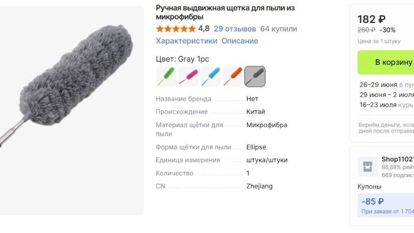Select the pink duster color option
The image size is (414, 233).
[189, 77]
